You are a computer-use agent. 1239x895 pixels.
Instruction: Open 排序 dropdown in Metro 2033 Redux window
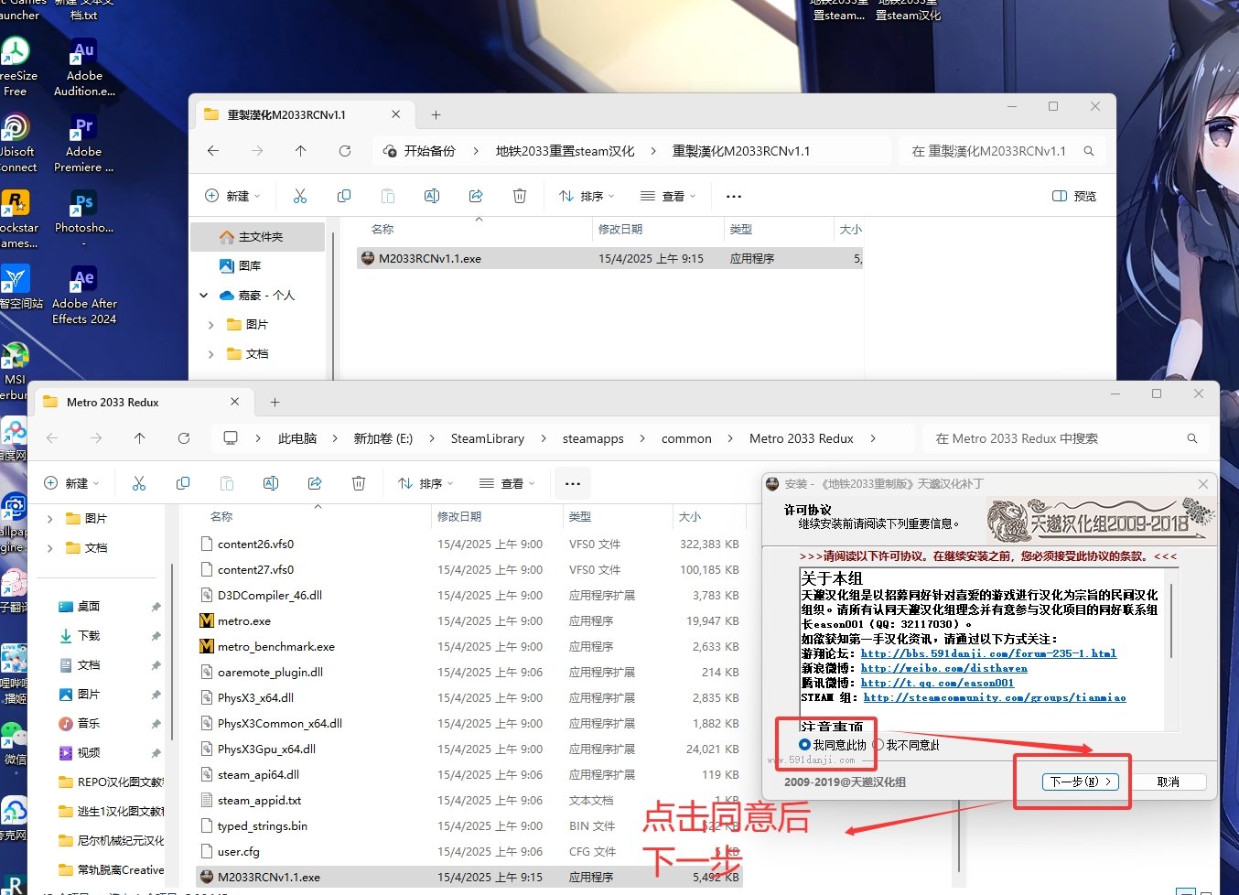tap(426, 483)
